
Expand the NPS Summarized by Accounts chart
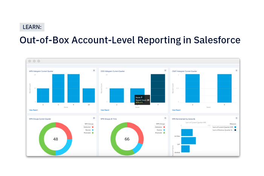point(236,118)
